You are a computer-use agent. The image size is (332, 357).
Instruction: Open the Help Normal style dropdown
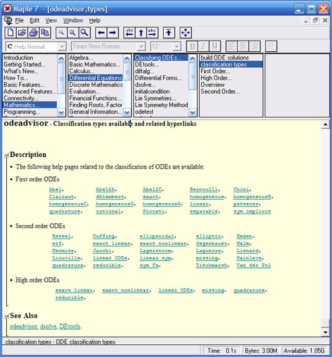tap(62, 46)
